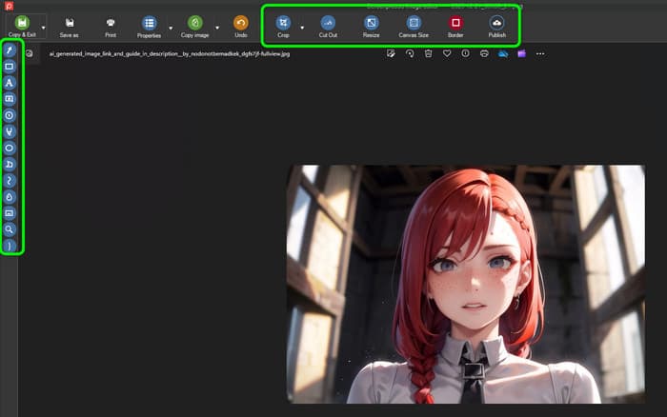
Task: Click the purple Clipchamp icon
Action: [x=521, y=53]
